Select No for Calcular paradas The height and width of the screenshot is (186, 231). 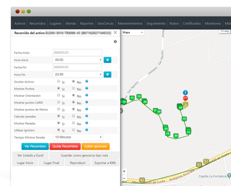point(73,116)
